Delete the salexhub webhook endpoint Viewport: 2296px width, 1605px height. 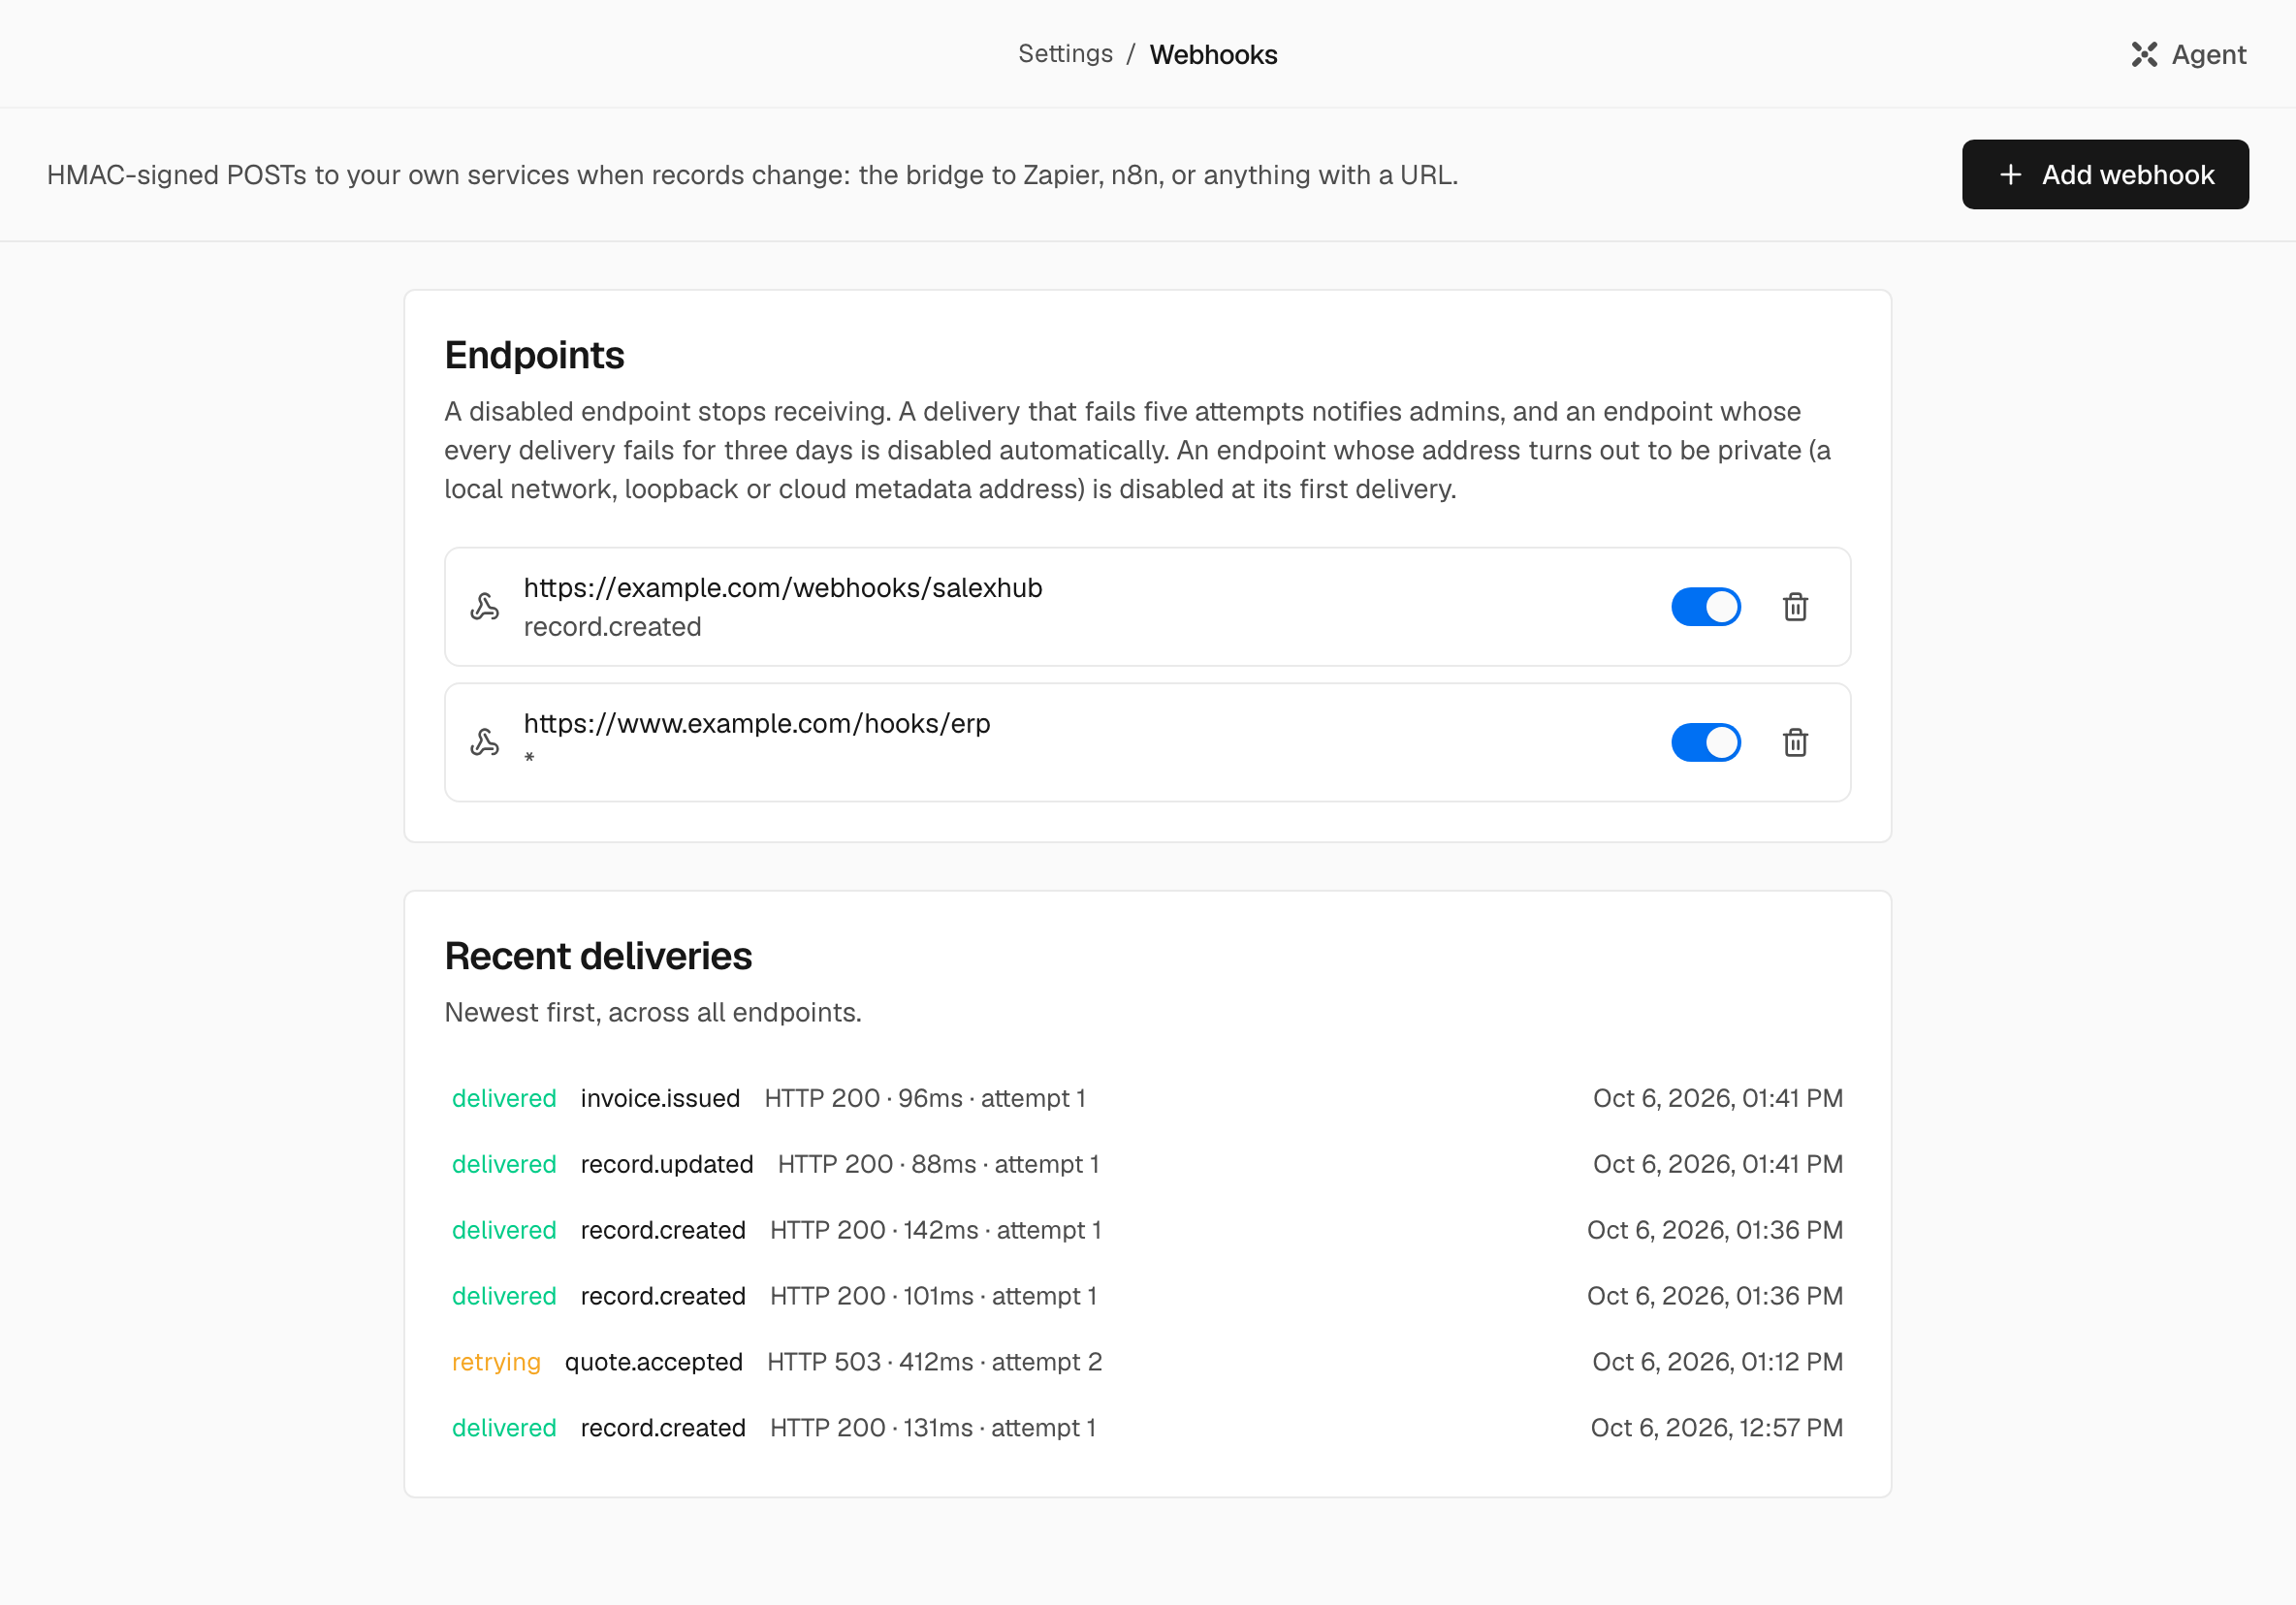click(1795, 607)
